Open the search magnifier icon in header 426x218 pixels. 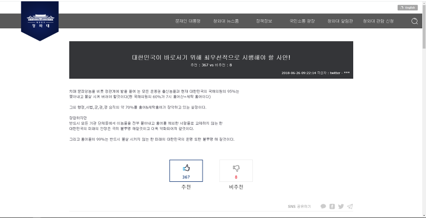[414, 21]
